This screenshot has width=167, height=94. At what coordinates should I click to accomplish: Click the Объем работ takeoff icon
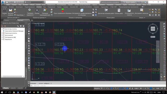[119, 11]
